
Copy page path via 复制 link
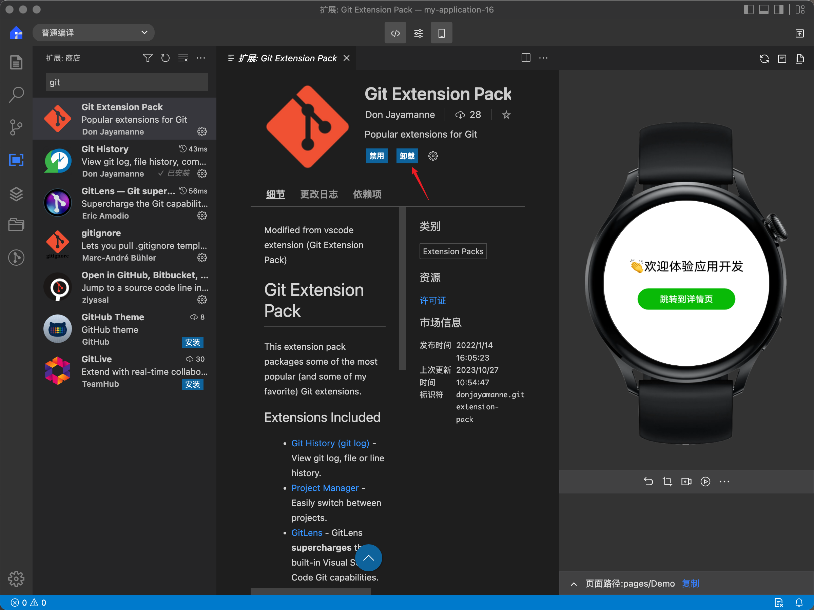(690, 584)
